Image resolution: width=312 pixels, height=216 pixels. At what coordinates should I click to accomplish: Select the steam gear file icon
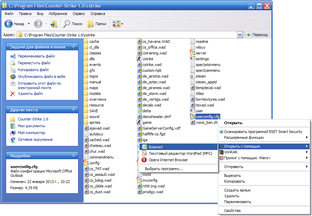(192, 76)
